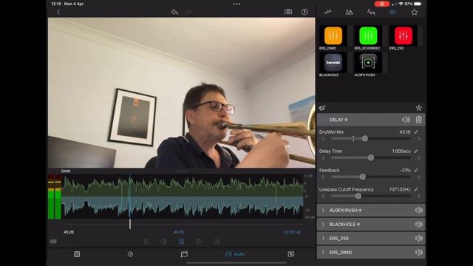The width and height of the screenshot is (473, 266).
Task: Adjust the Lowpass Cutoff Frequency slider
Action: pyautogui.click(x=358, y=196)
